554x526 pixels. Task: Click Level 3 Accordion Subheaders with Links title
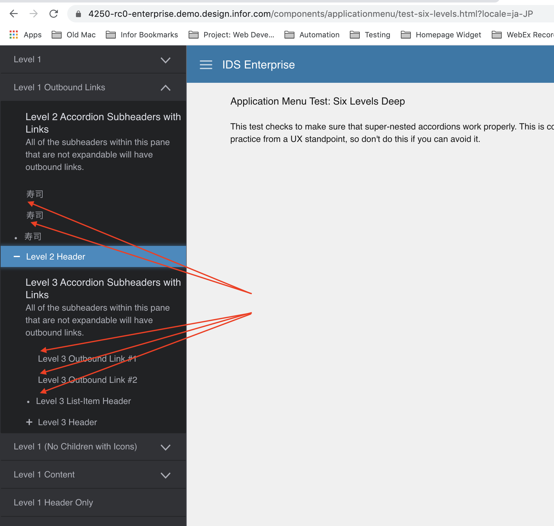[103, 289]
